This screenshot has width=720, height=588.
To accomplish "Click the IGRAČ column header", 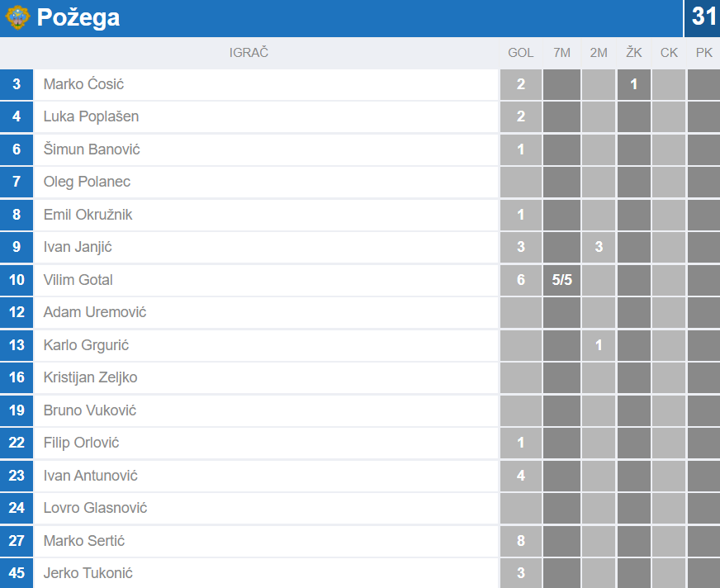I will (249, 53).
